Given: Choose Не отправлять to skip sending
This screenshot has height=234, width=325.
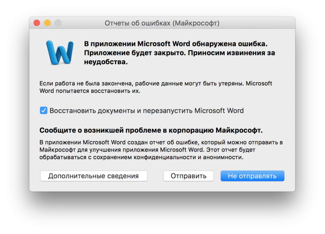Looking at the screenshot, I should coord(252,176).
